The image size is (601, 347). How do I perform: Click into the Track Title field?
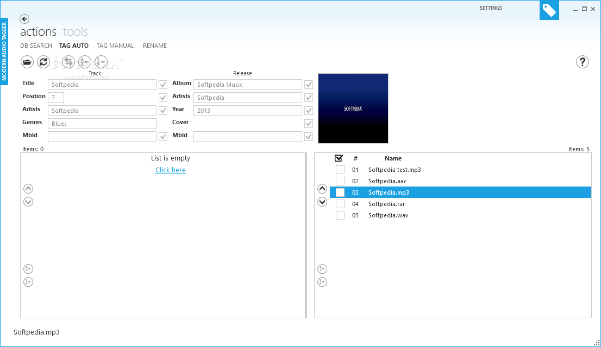tap(102, 85)
